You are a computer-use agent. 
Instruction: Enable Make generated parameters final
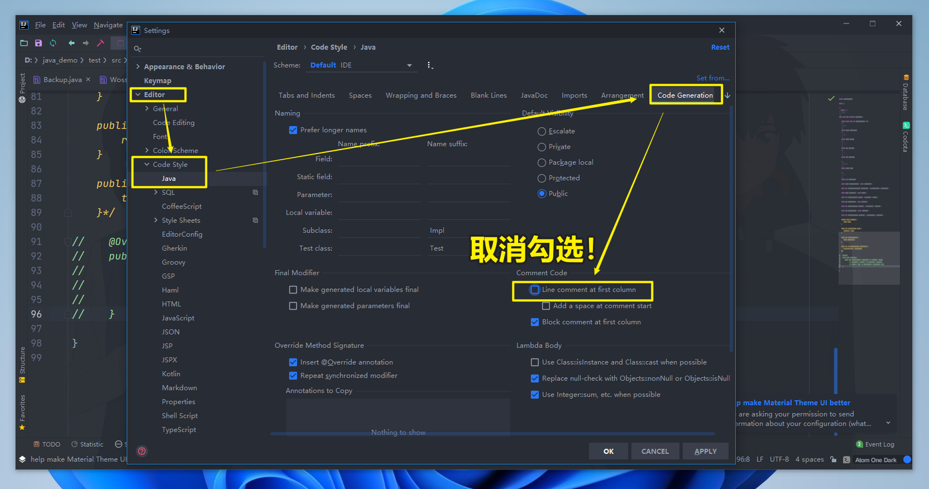coord(293,306)
